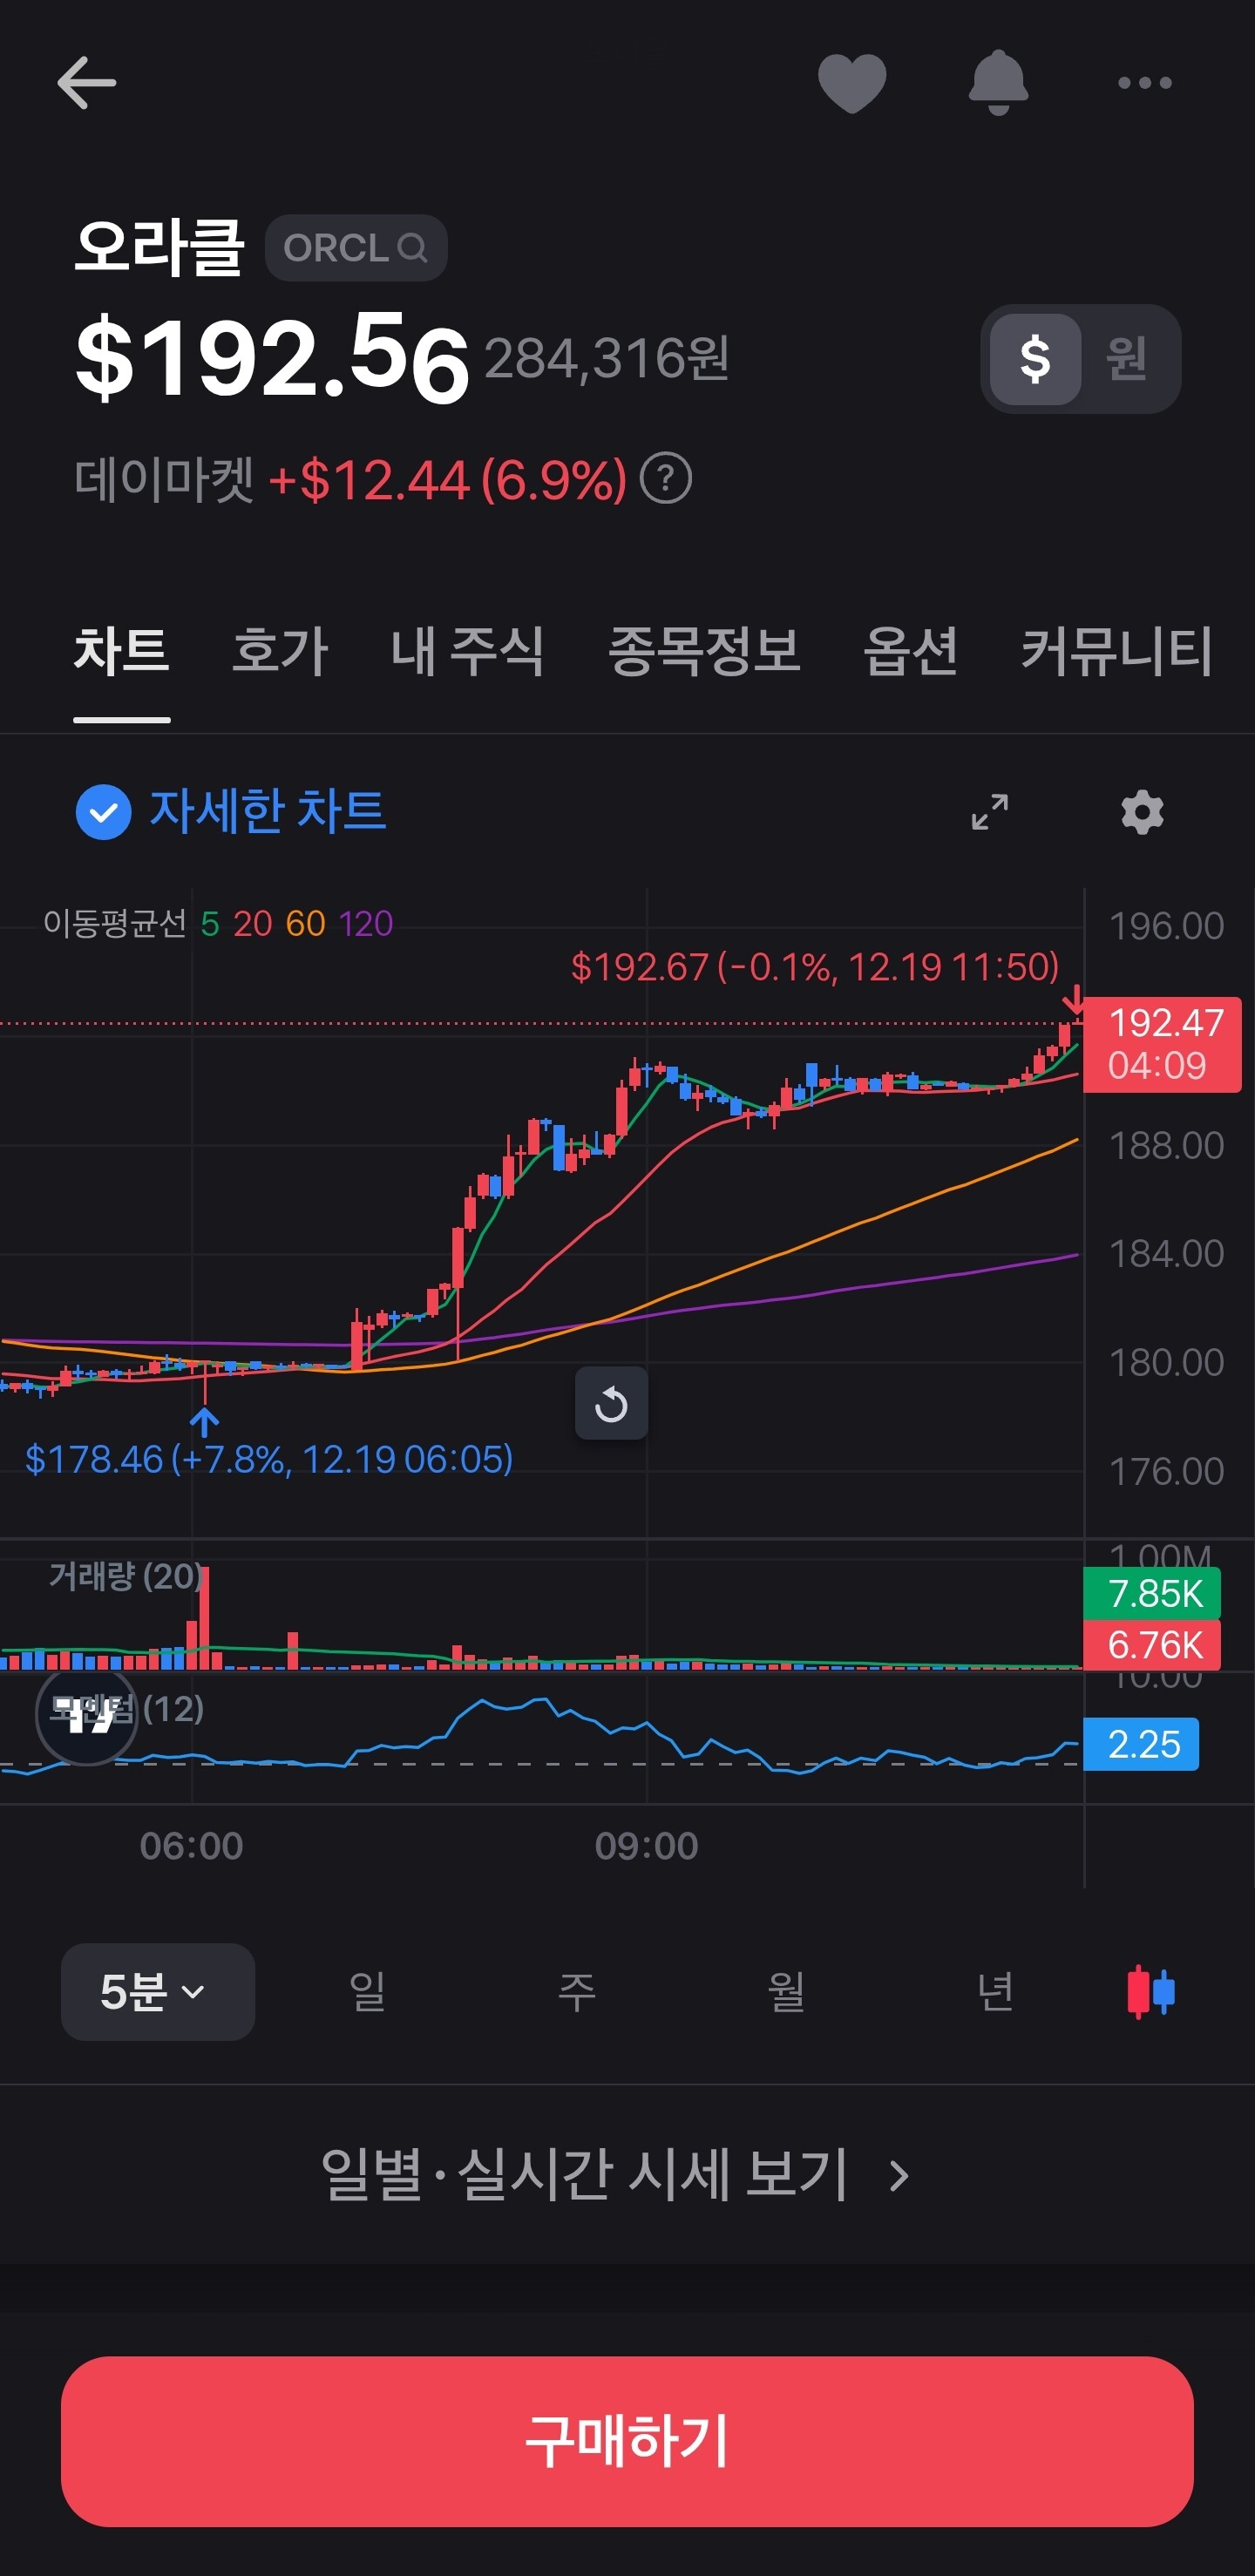Screen dimensions: 1255x2576
Task: Tap the +$12.44 (6.9%) price change
Action: (x=448, y=479)
